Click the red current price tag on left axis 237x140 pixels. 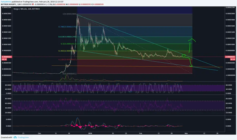point(7,57)
